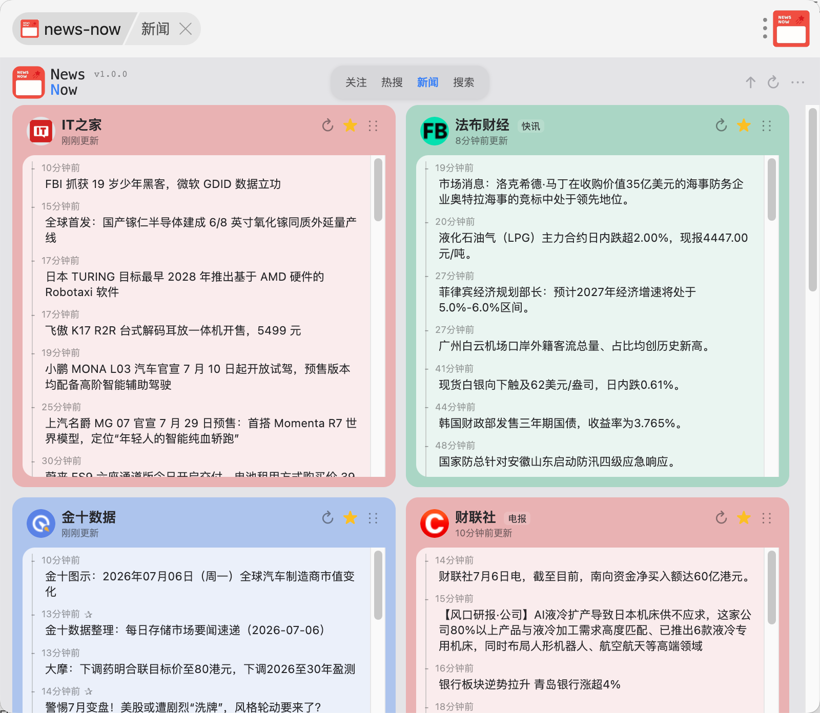The width and height of the screenshot is (820, 713).
Task: Toggle the star on 法布财经 card
Action: [744, 125]
